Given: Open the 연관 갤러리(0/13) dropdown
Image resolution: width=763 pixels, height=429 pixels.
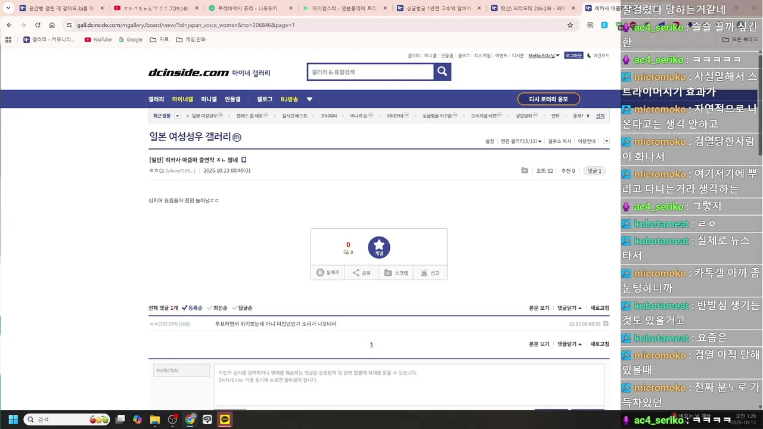Looking at the screenshot, I should (x=521, y=141).
